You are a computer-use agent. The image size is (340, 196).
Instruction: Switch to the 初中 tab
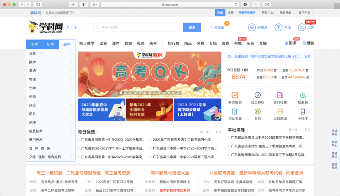51,44
